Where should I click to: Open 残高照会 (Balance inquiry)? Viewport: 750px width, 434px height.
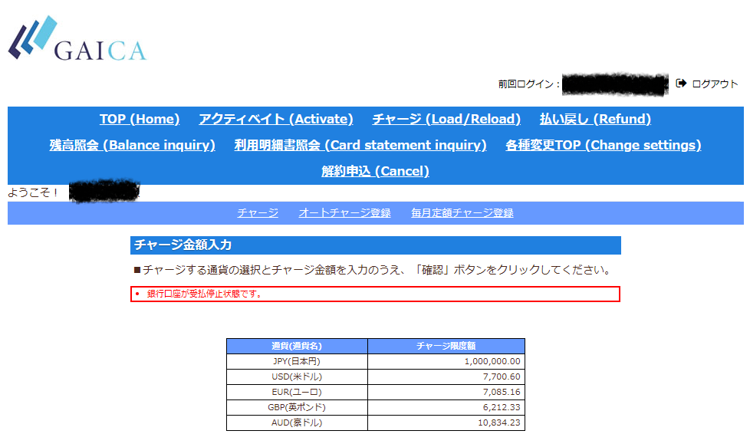pos(133,145)
